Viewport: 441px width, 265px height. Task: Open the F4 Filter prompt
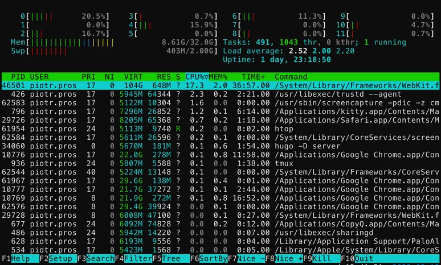coord(133,259)
